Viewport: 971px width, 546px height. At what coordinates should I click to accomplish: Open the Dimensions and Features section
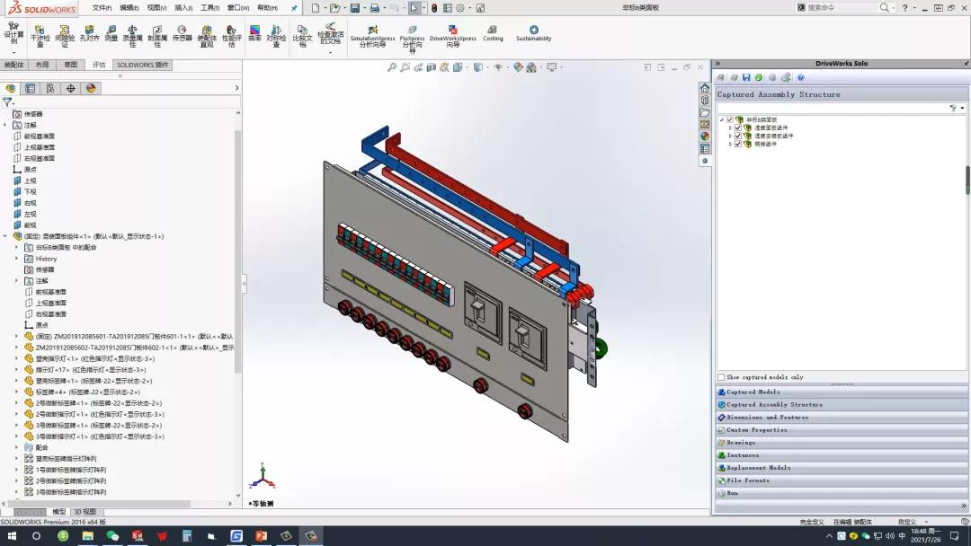[767, 418]
